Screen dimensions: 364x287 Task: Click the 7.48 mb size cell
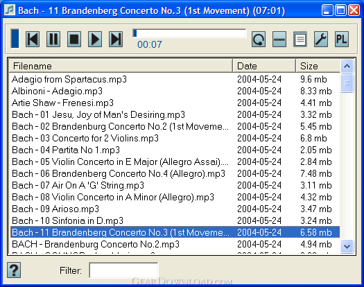pyautogui.click(x=316, y=174)
